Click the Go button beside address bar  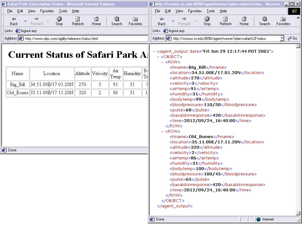pos(292,38)
